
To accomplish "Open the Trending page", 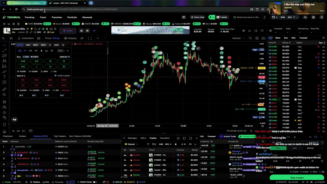I will [29, 17].
